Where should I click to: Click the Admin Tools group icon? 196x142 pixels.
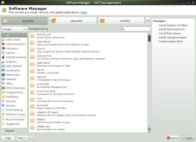[3, 40]
